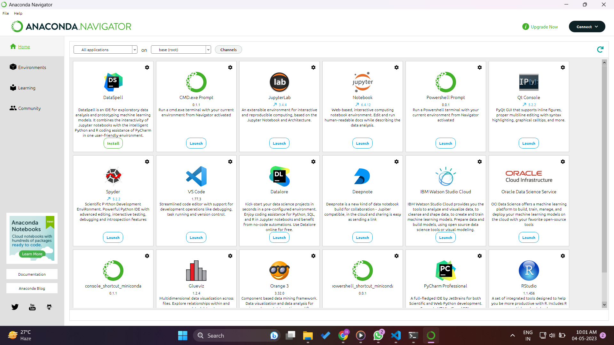
Task: Open settings gear on Spyder card
Action: tap(147, 162)
